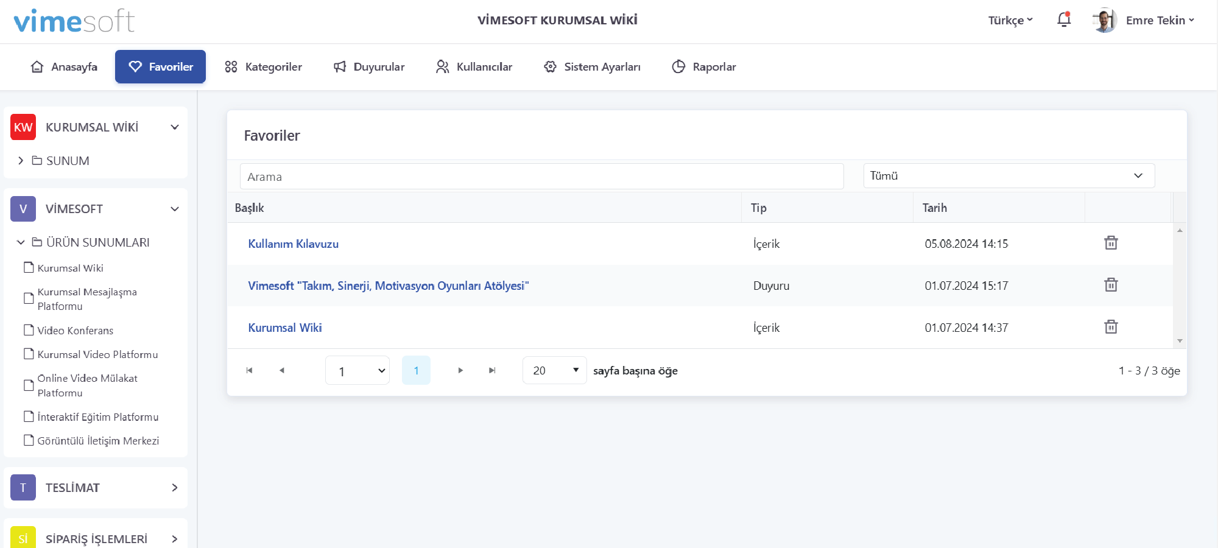
Task: Click the 01.07.2024 14:37 date cell
Action: (966, 328)
